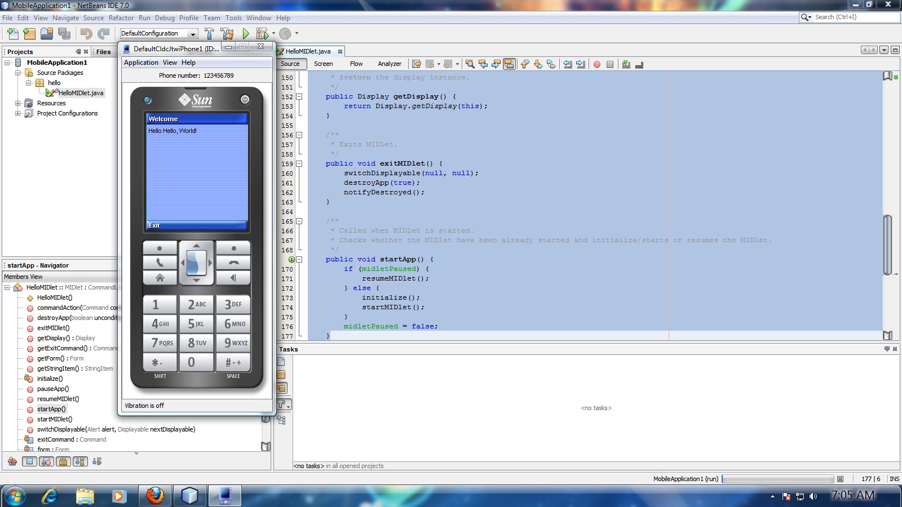This screenshot has height=507, width=902.
Task: Click the Clean and Build Main Project icon
Action: point(227,33)
